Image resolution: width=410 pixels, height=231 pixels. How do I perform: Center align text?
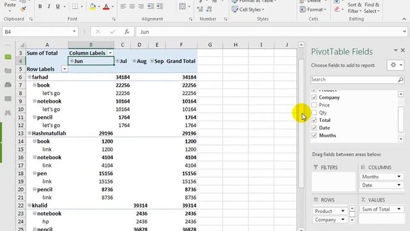click(x=132, y=6)
